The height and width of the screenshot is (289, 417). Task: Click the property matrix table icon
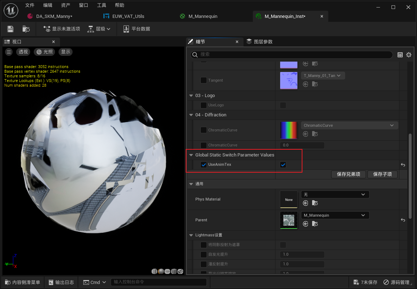click(400, 55)
